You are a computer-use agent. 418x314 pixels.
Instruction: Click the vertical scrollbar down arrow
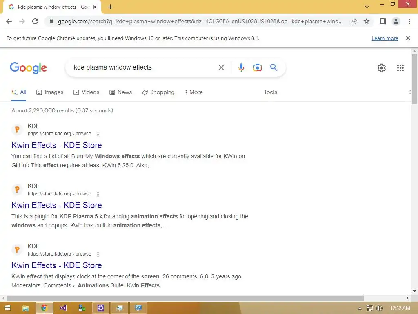414,291
